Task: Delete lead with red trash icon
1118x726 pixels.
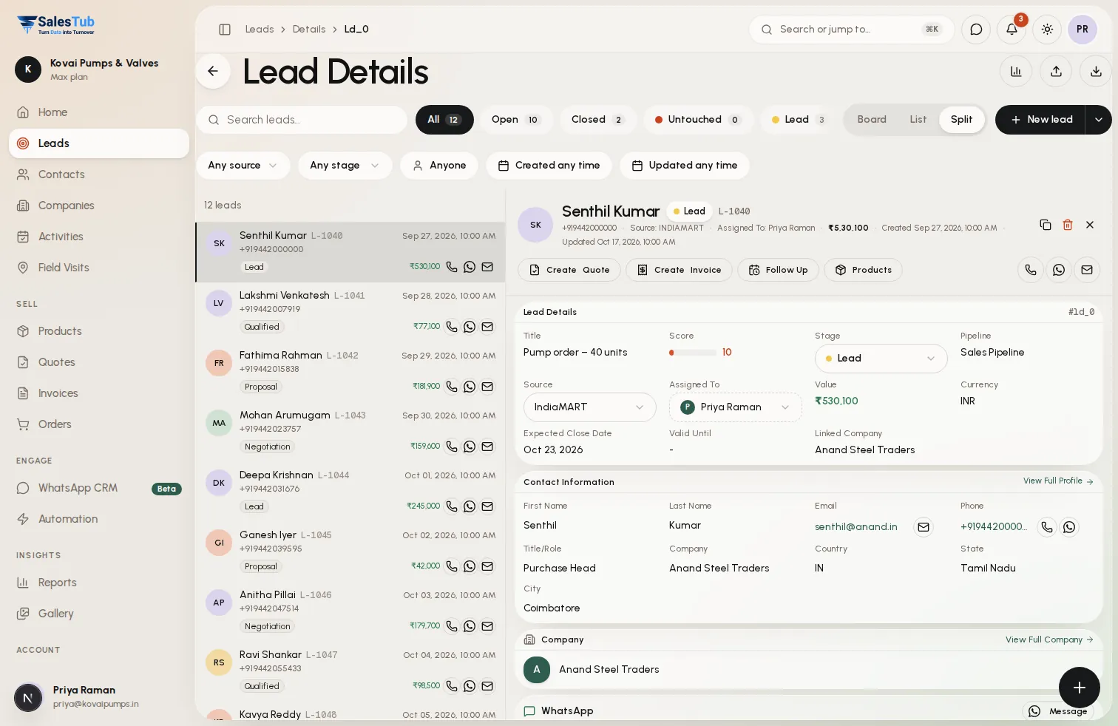Action: [x=1068, y=225]
